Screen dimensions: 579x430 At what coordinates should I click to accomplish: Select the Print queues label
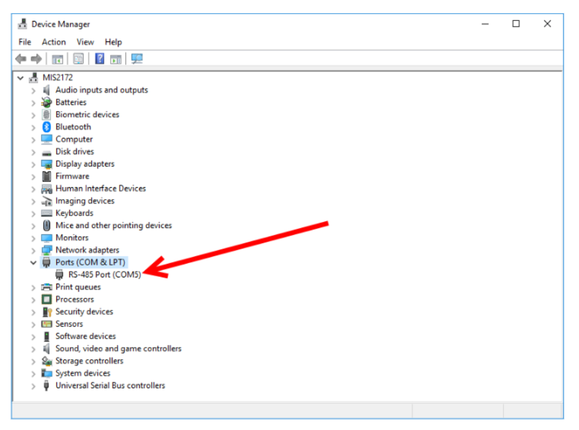pos(78,287)
